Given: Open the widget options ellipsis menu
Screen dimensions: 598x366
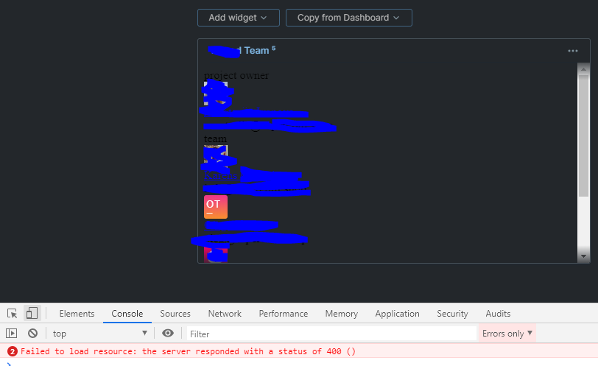Looking at the screenshot, I should tap(572, 51).
